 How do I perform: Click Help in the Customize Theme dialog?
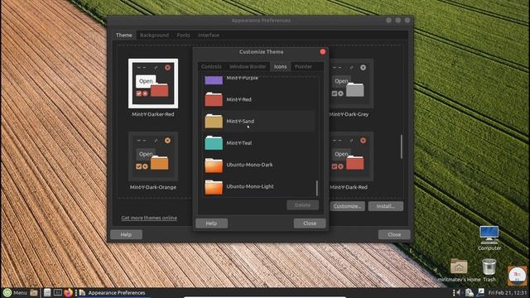[211, 223]
